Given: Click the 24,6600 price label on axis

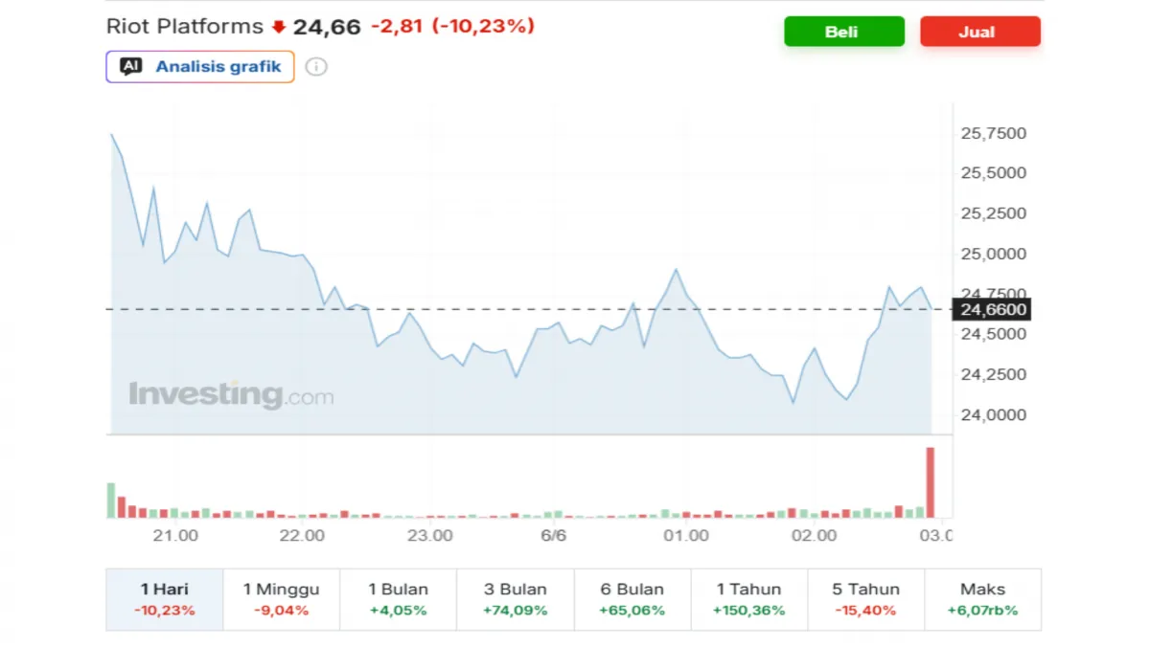Looking at the screenshot, I should coord(991,309).
